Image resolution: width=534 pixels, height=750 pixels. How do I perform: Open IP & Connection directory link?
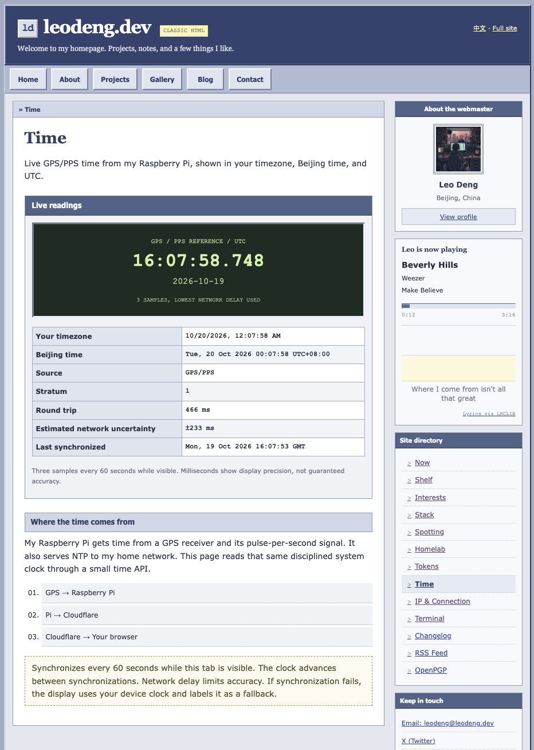[442, 601]
